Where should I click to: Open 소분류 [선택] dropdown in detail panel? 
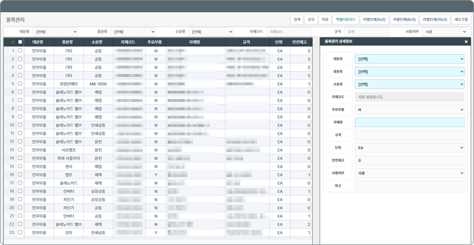(410, 84)
